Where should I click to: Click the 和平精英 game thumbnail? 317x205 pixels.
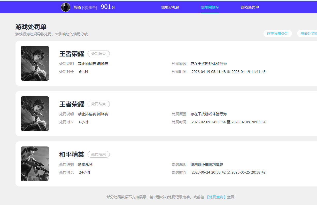click(35, 164)
